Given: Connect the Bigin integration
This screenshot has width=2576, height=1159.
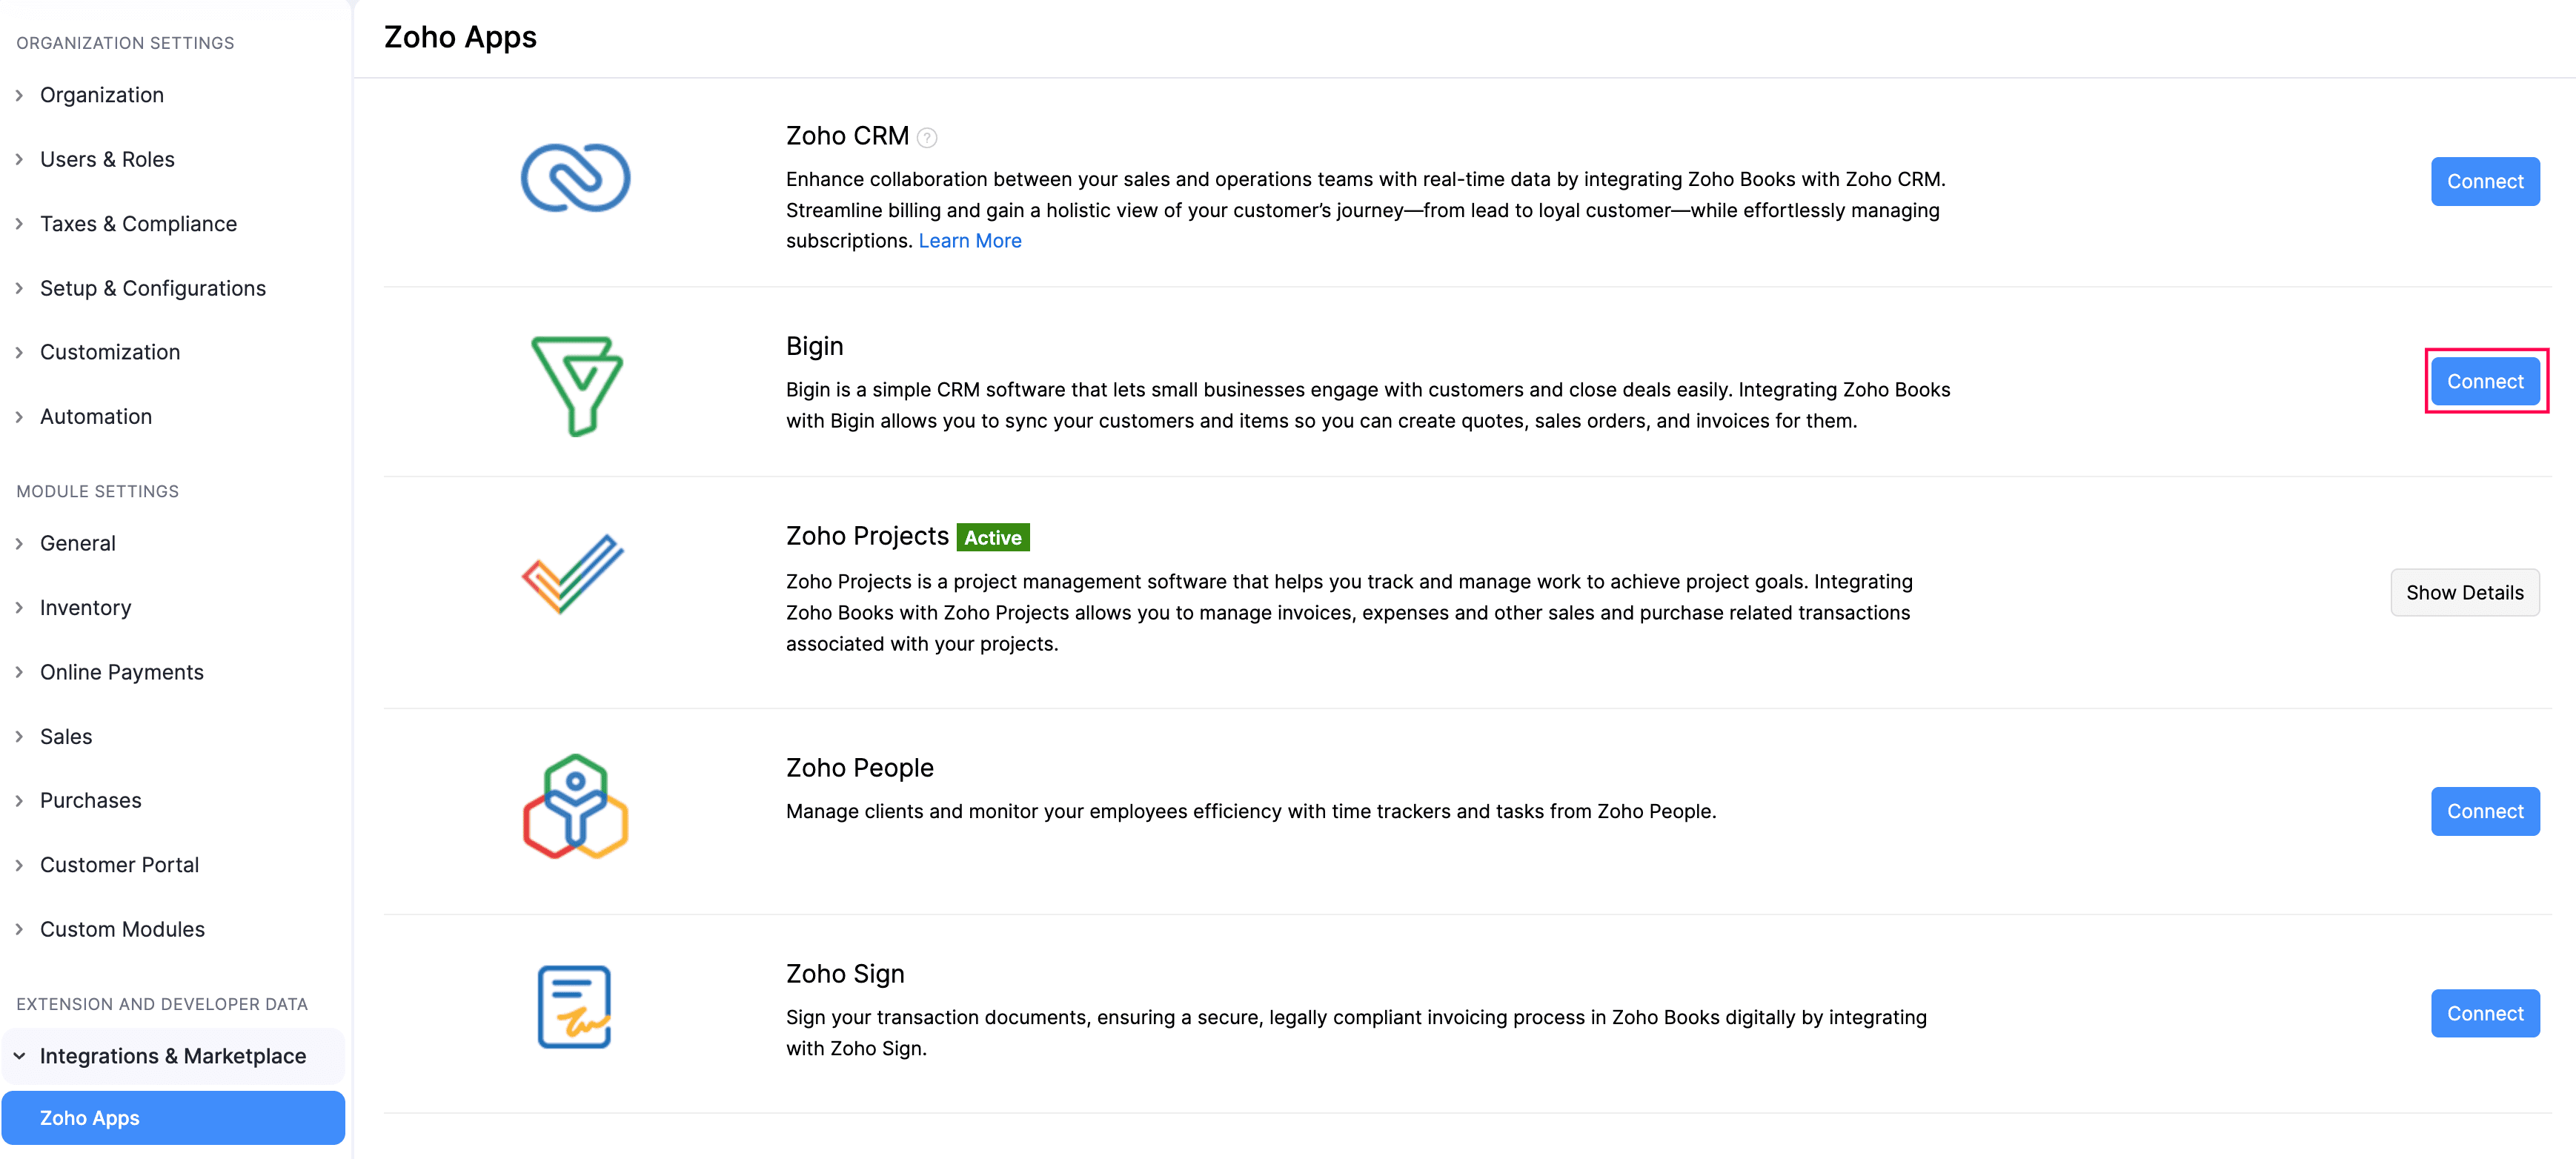Looking at the screenshot, I should click(2484, 381).
